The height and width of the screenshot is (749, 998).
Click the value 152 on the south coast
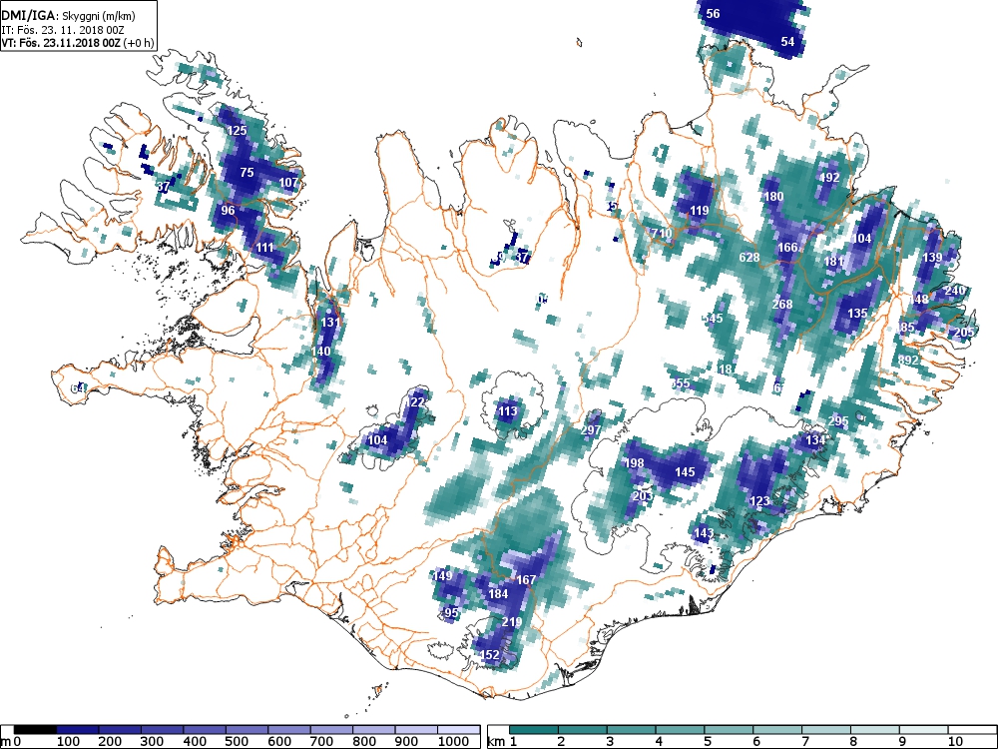[x=489, y=654]
